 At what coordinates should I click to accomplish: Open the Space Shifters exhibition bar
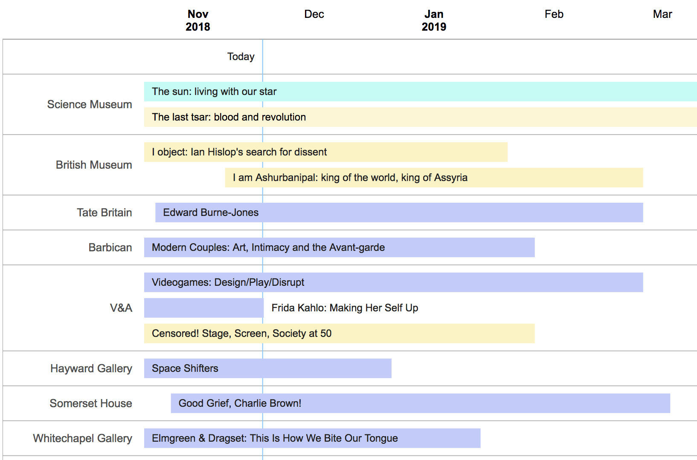click(267, 368)
